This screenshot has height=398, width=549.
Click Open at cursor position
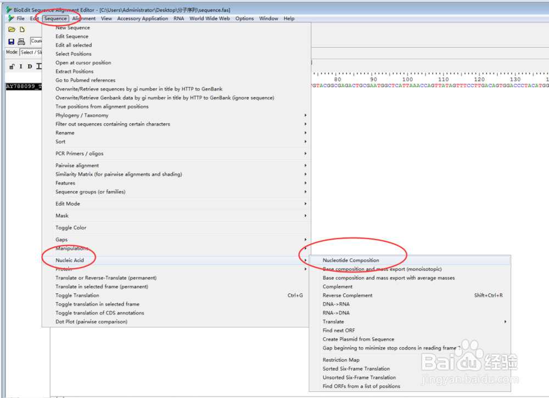(x=176, y=62)
